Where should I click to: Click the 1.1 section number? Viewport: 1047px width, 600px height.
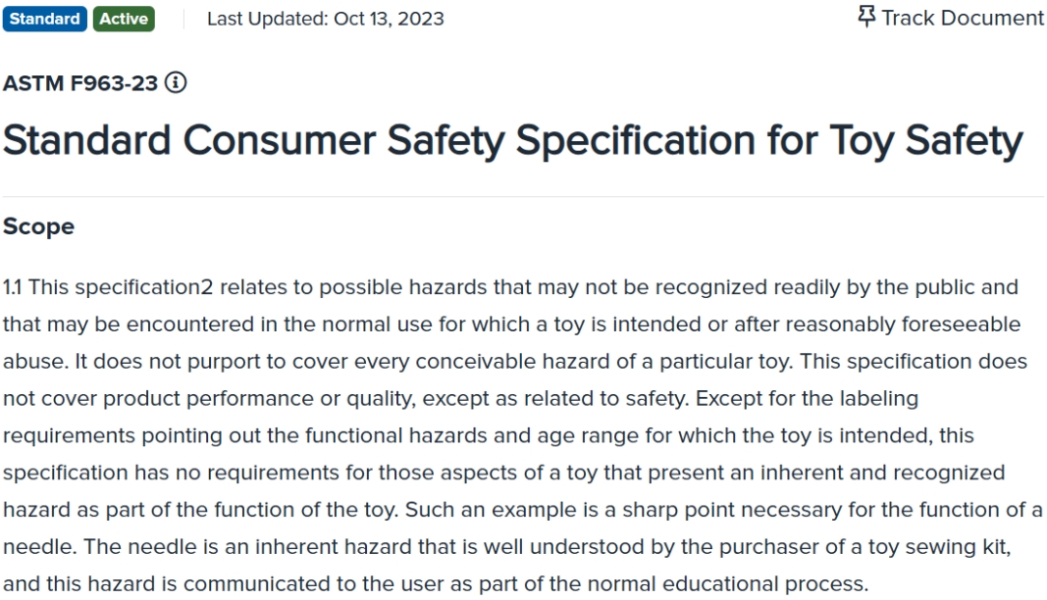(x=13, y=287)
